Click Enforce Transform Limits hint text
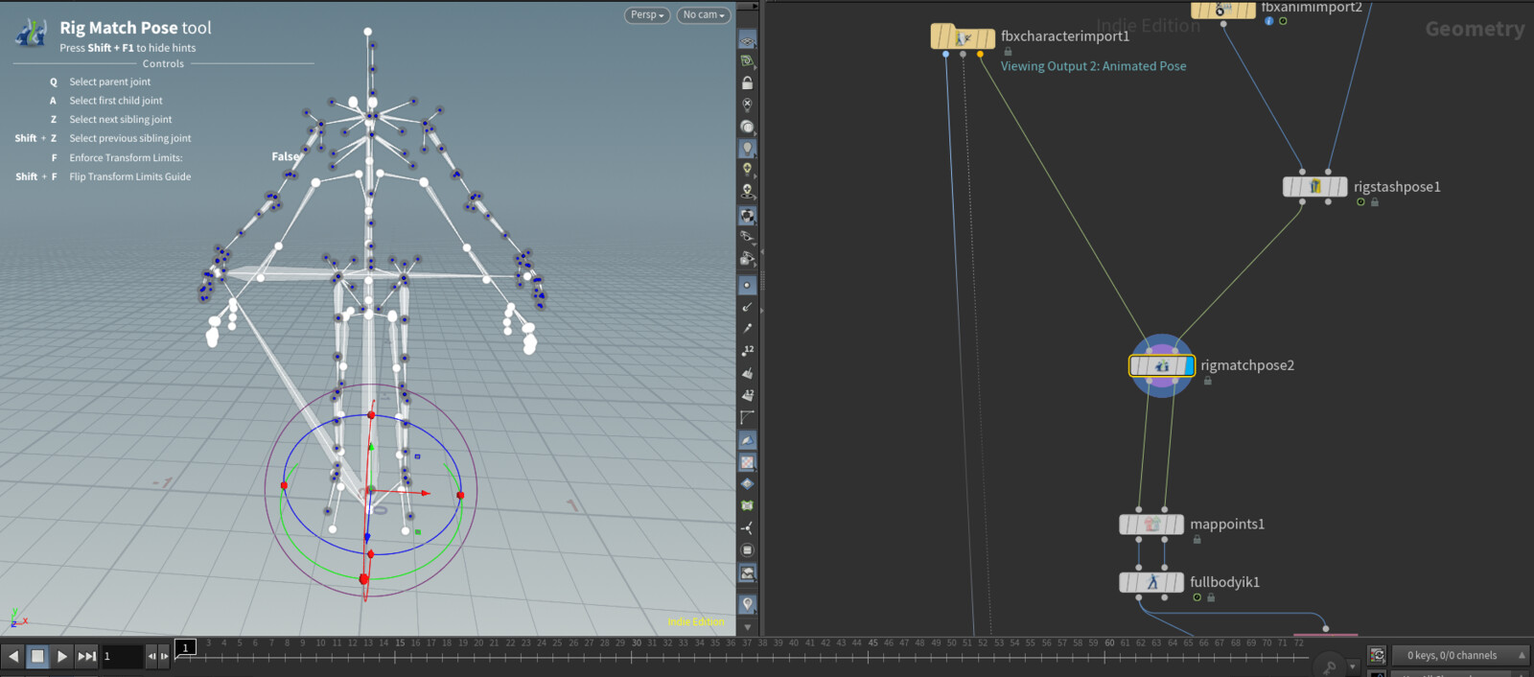Screen dimensions: 1534x677 [126, 157]
